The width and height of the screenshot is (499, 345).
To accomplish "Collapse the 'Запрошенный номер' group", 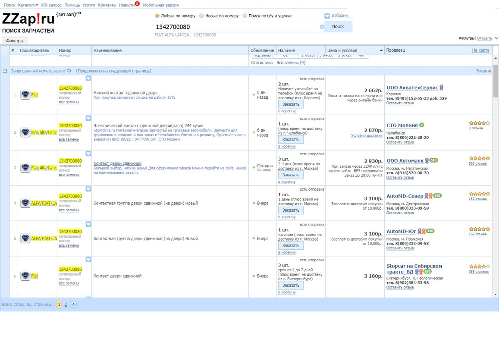I will pyautogui.click(x=5, y=71).
